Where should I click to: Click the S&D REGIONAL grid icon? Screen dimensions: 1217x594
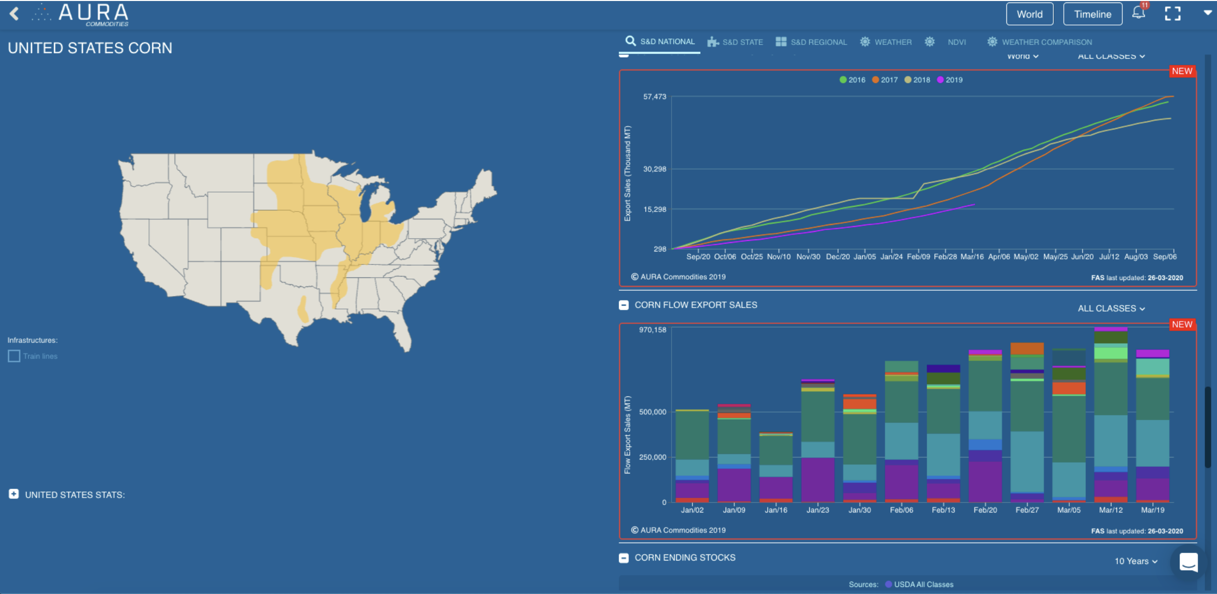pyautogui.click(x=781, y=41)
